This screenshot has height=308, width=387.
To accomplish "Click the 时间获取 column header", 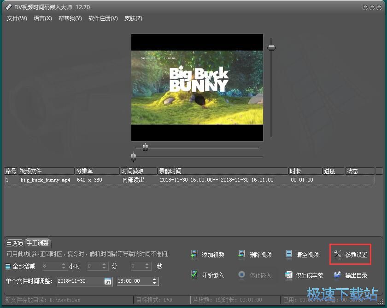I will click(x=139, y=171).
